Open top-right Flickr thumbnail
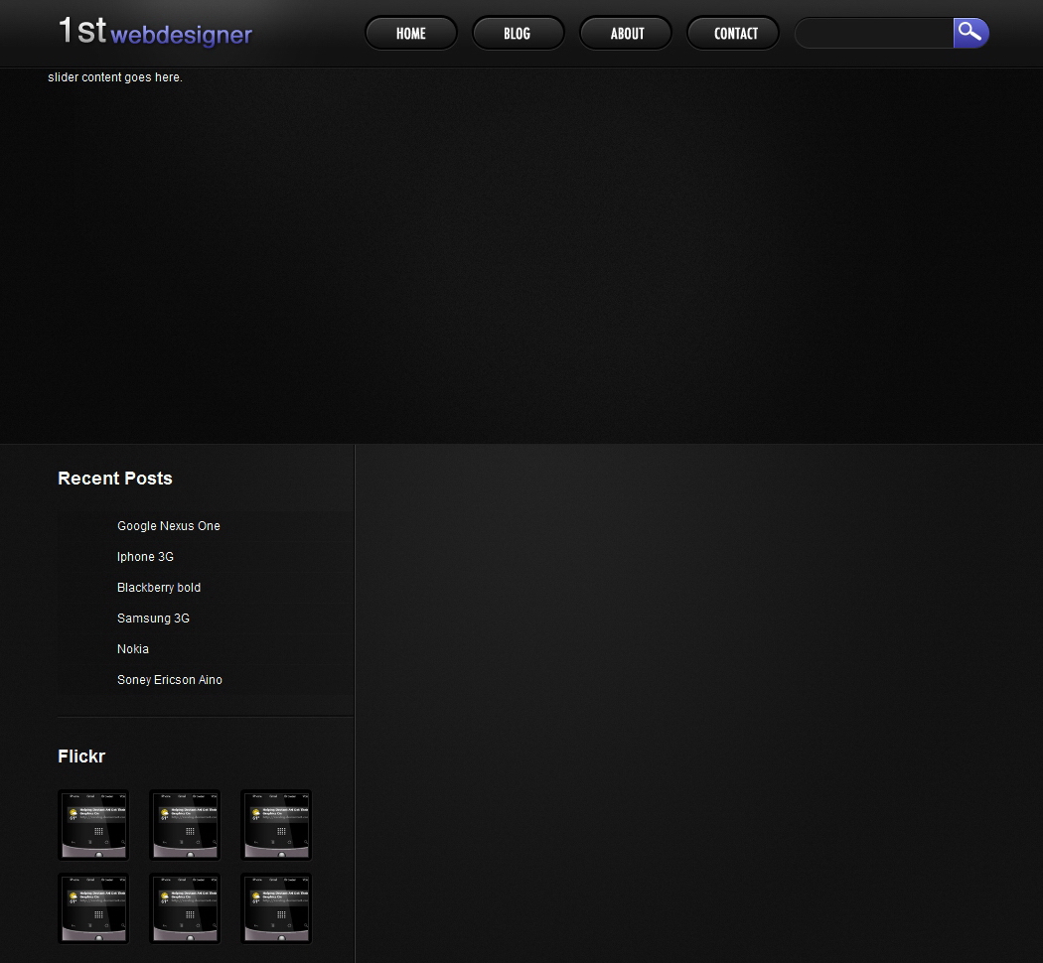 (x=276, y=825)
